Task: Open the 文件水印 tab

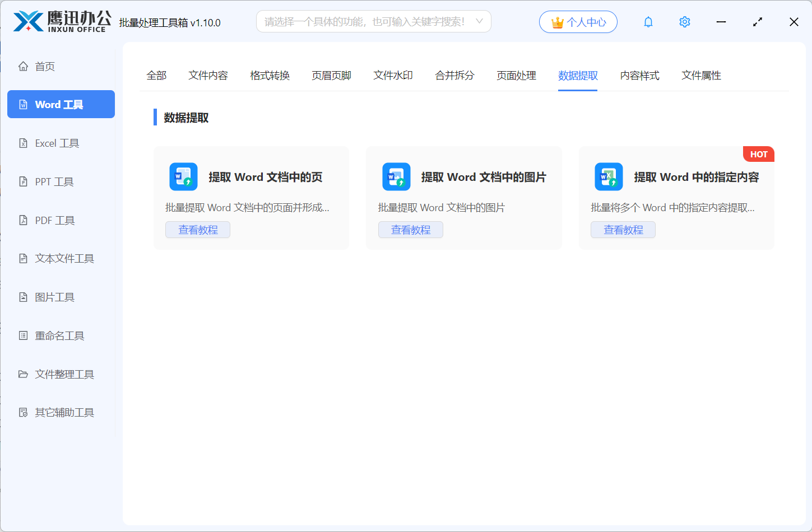Action: 393,76
